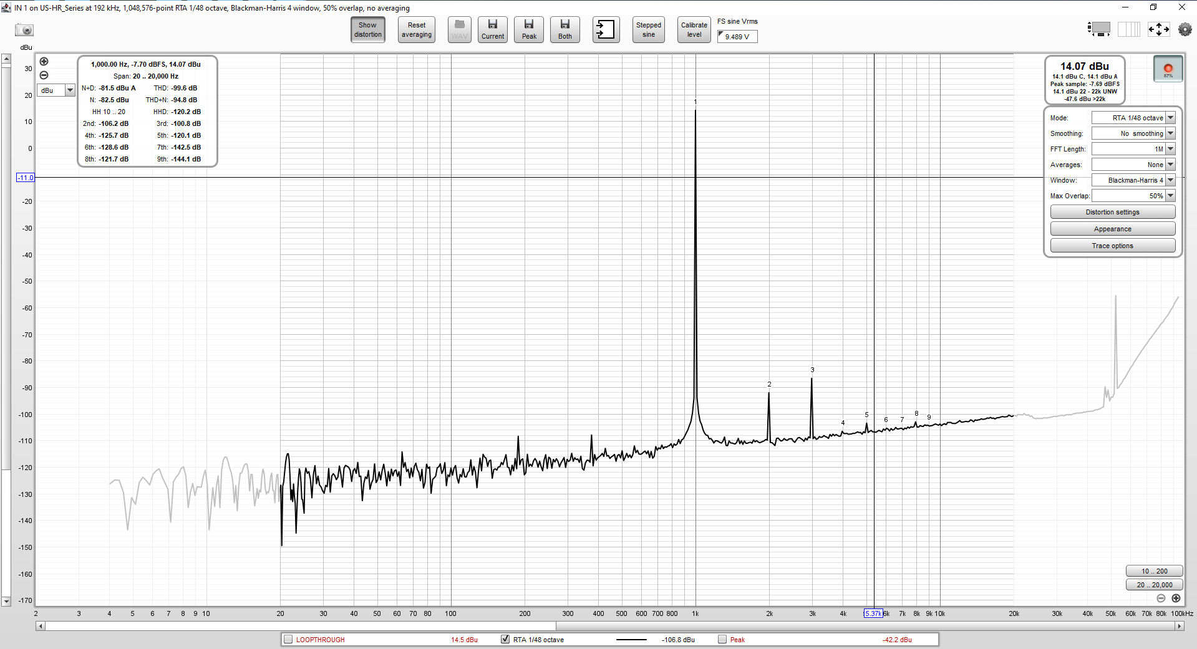This screenshot has width=1197, height=649.
Task: Open Max Overlap dropdown
Action: (1133, 196)
